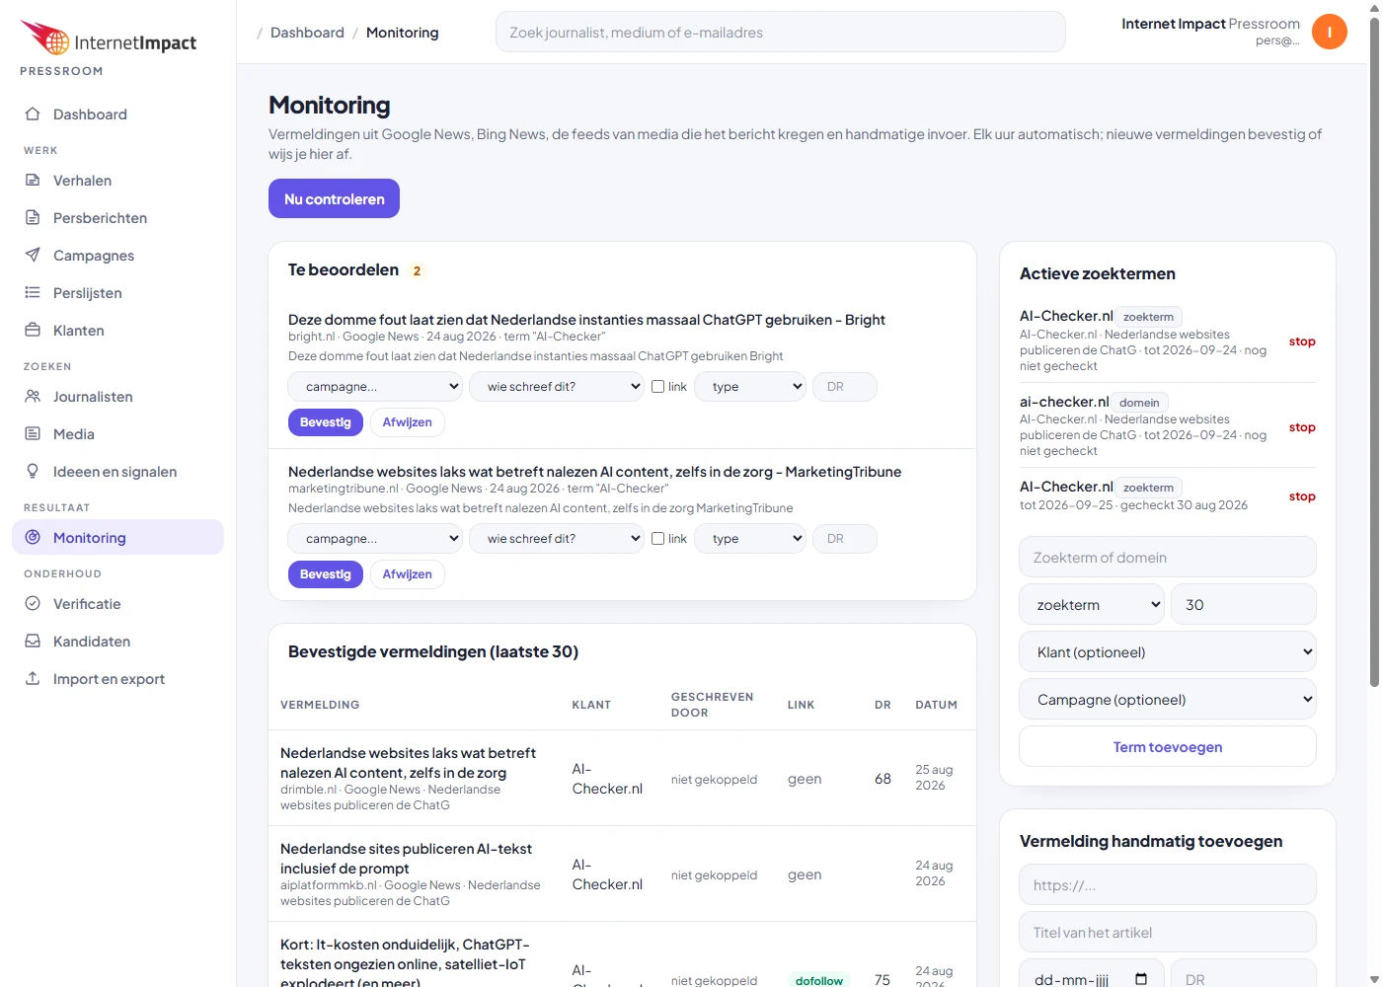This screenshot has width=1382, height=987.
Task: Click the Verificatie checkmark icon
Action: 33,603
